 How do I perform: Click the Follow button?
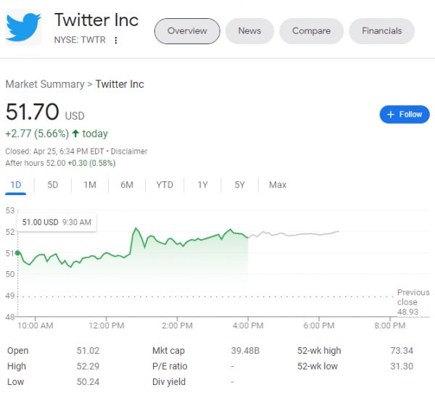405,115
